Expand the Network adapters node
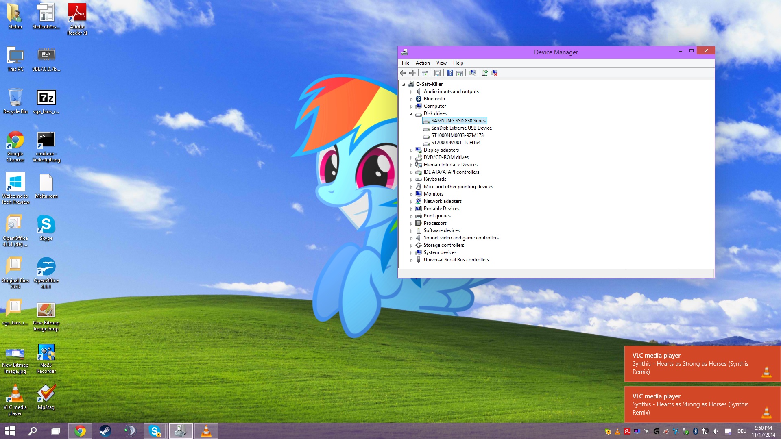 click(x=411, y=202)
